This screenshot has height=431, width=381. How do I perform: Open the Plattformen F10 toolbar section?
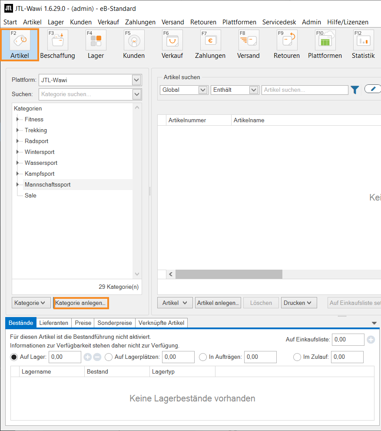pyautogui.click(x=325, y=44)
